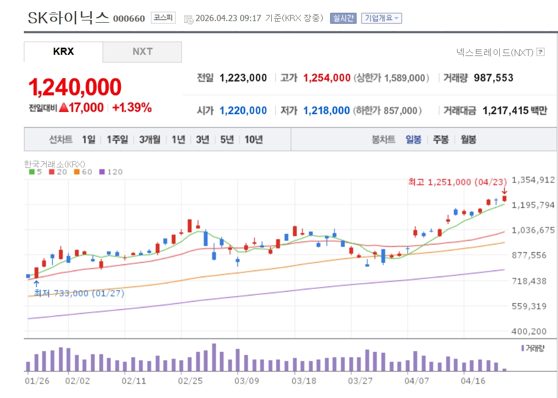Click the 실시간 real-time badge

coord(343,18)
